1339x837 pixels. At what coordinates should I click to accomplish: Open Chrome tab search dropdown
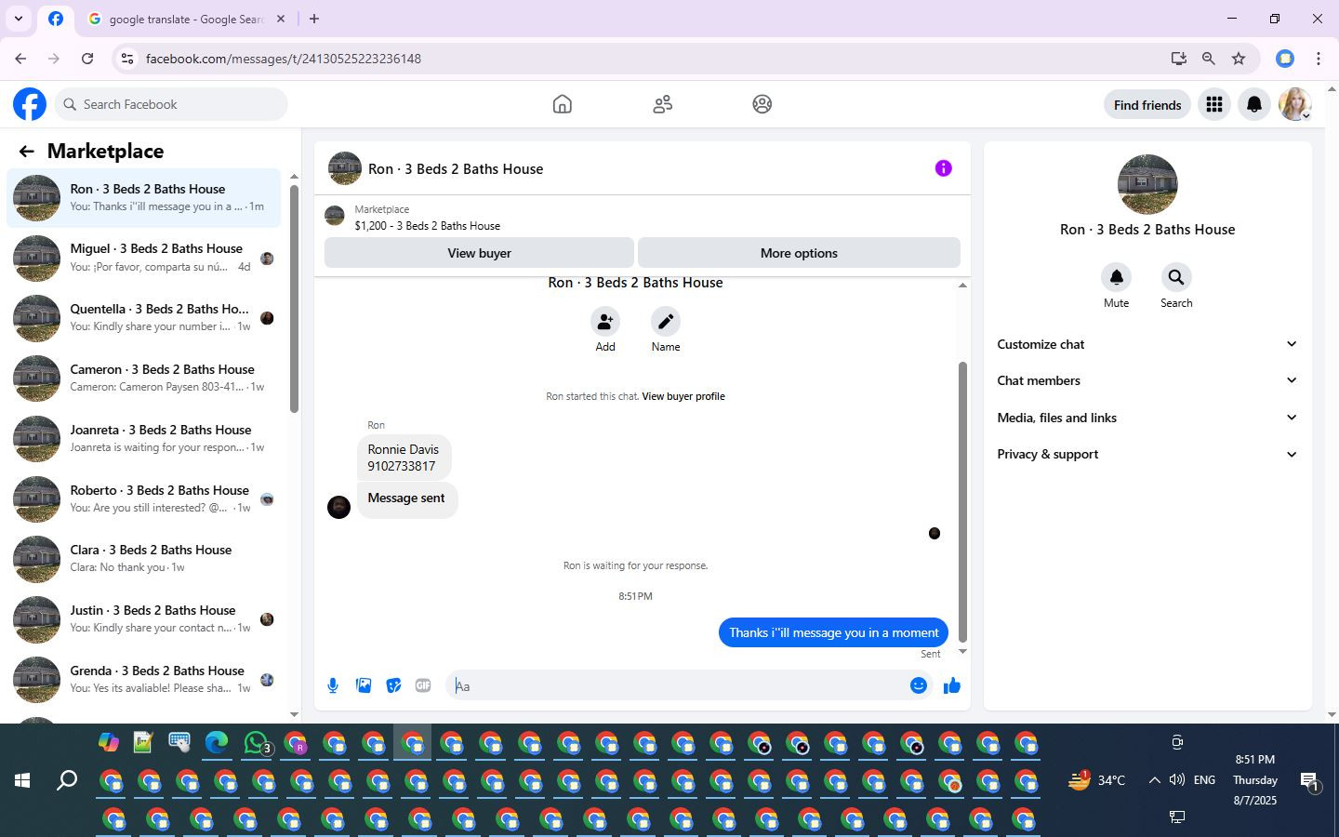(x=18, y=19)
